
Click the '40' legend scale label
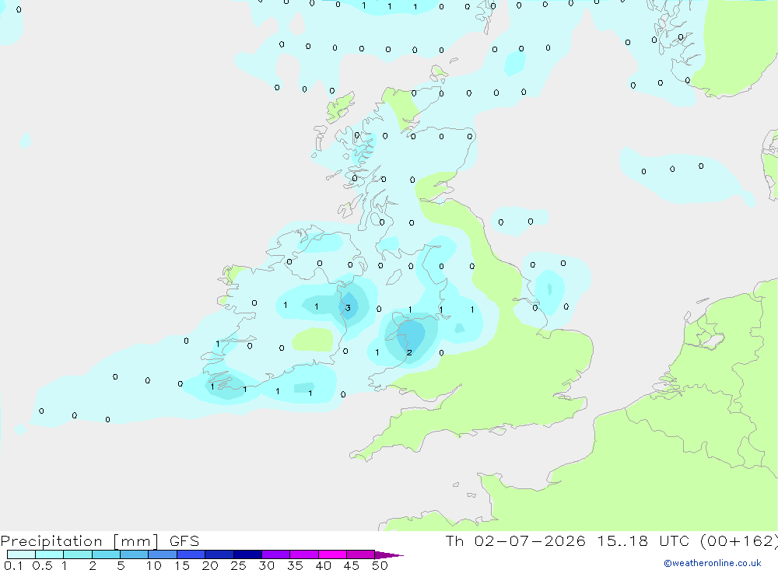(x=323, y=565)
